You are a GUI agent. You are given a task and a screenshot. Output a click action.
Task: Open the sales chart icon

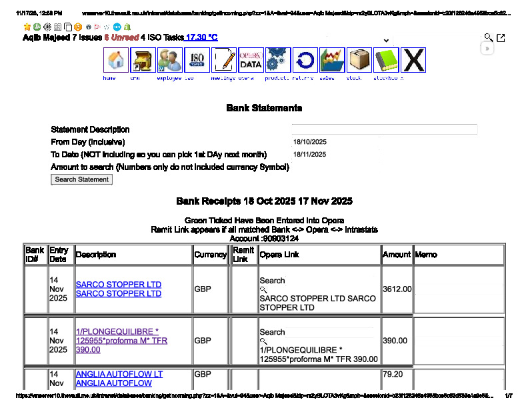pos(332,61)
